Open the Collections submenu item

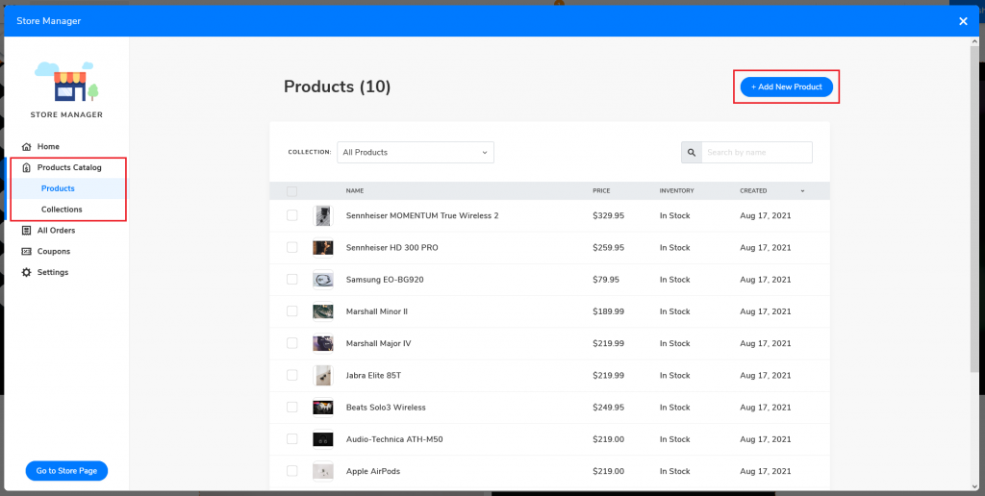(x=62, y=210)
